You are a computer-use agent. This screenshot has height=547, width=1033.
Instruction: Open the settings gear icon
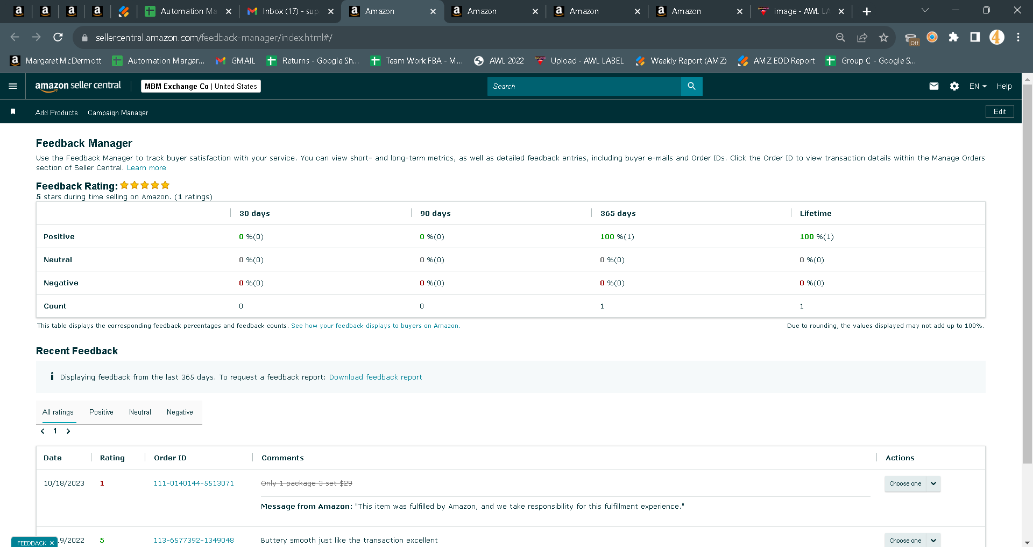(x=954, y=86)
